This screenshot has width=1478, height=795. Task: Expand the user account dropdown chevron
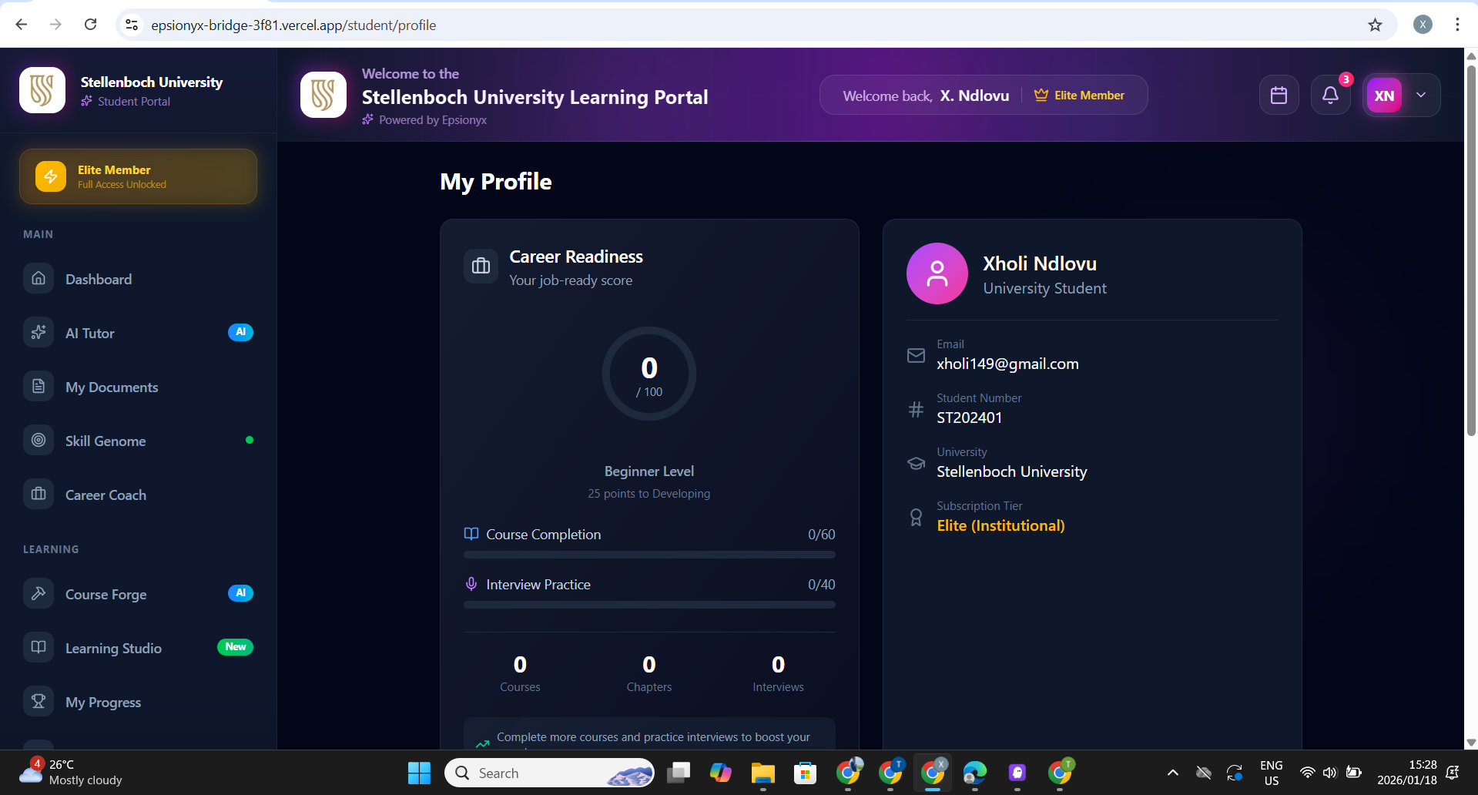click(1421, 95)
